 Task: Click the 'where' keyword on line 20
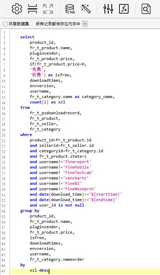[26, 135]
